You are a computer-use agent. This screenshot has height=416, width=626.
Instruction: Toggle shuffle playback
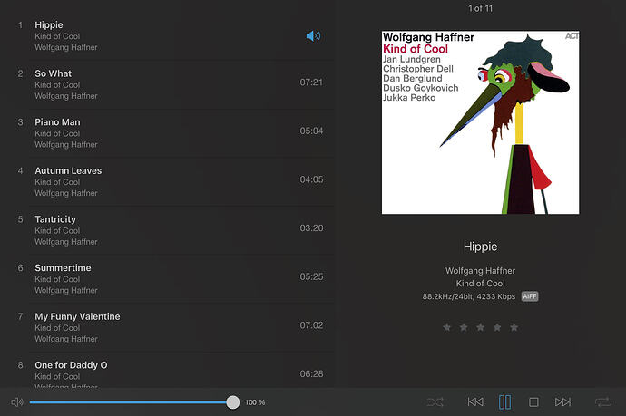[x=435, y=402]
